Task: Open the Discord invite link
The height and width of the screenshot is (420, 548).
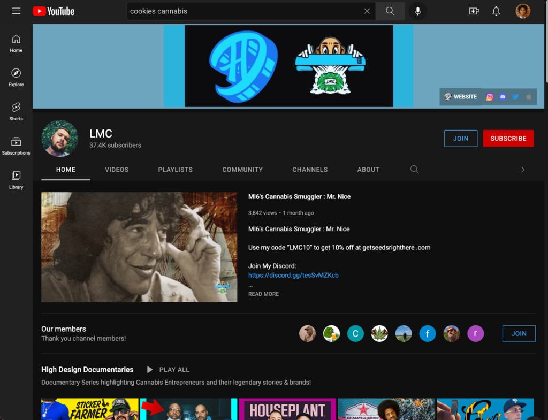Action: pos(293,276)
